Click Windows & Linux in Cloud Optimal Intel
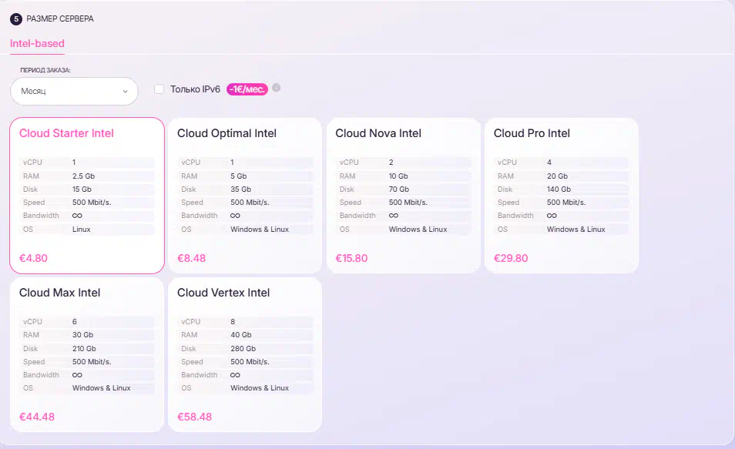The image size is (735, 449). (x=260, y=230)
